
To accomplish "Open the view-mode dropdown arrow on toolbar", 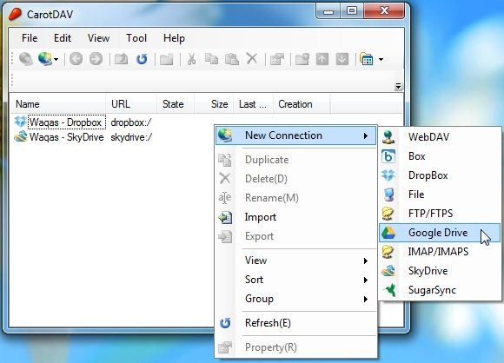I will [381, 59].
